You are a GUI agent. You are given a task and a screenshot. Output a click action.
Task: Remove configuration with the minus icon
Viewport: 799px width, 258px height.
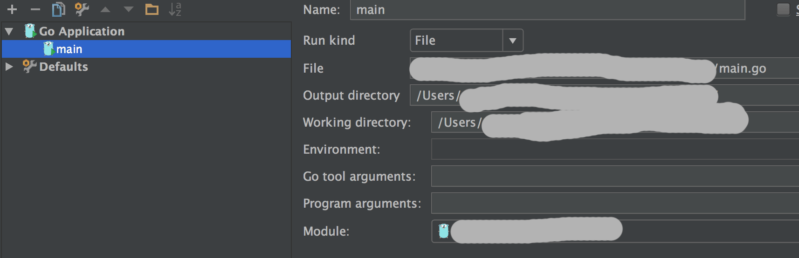35,9
